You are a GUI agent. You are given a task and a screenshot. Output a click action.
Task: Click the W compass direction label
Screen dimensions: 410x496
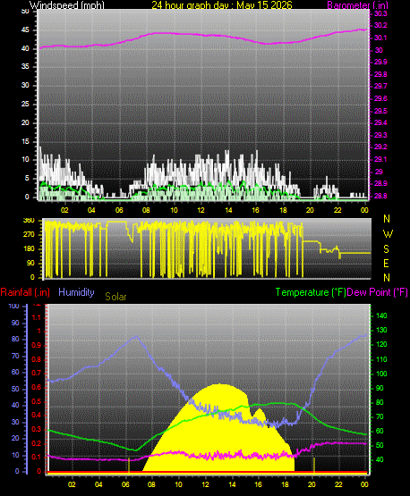[x=388, y=234]
